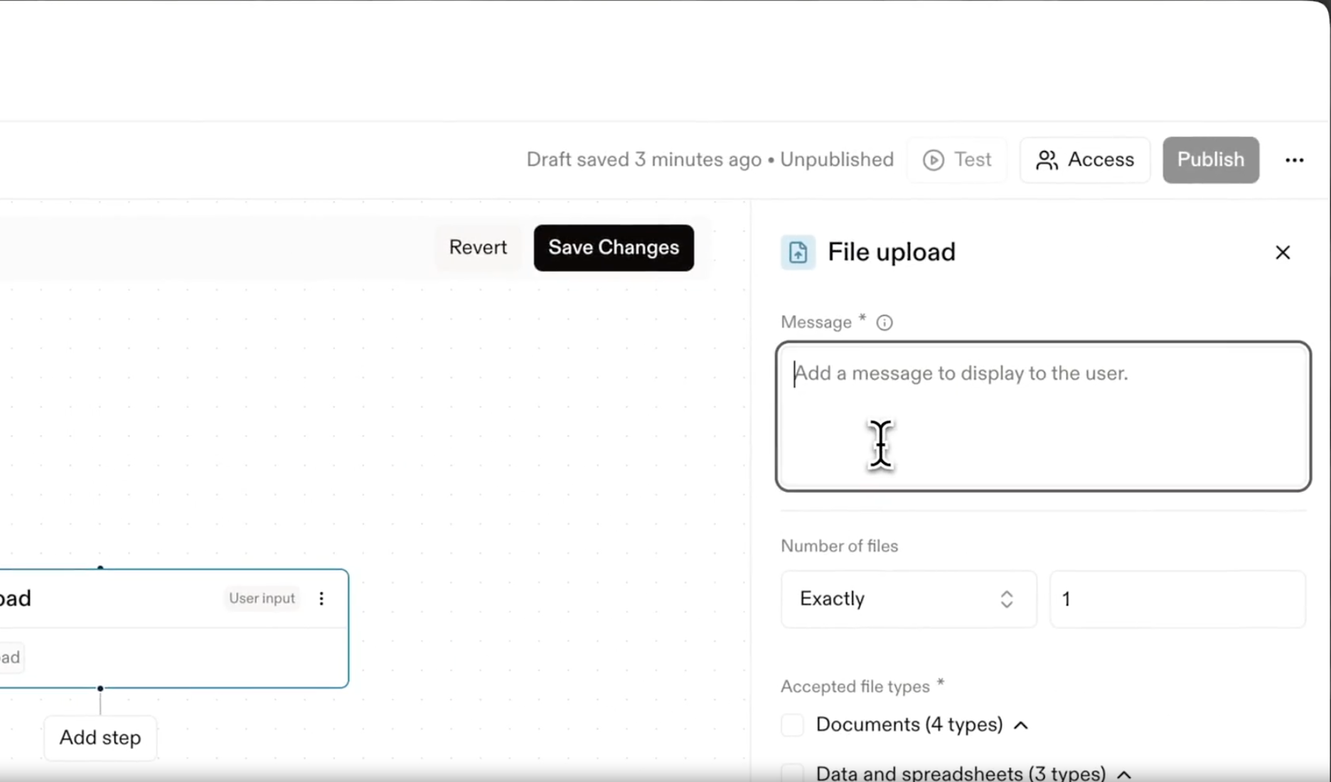Check the Data and spreadsheets checkbox

pyautogui.click(x=792, y=772)
